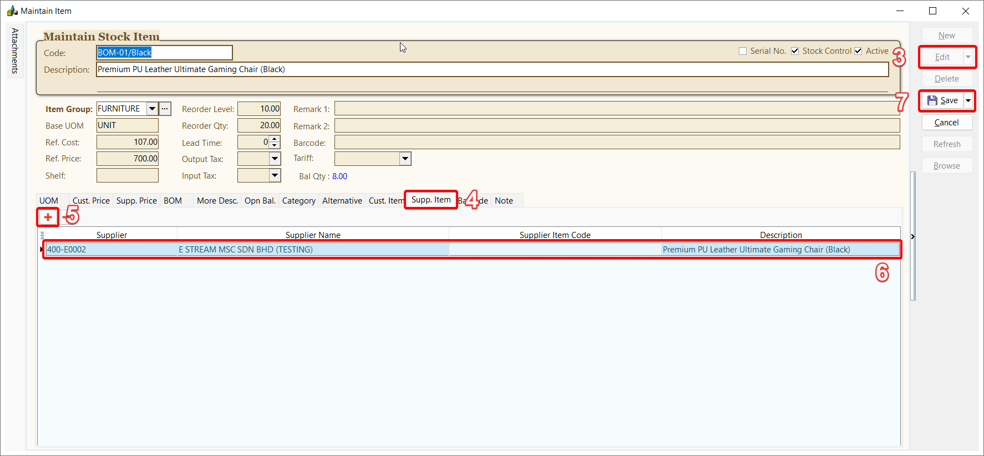The width and height of the screenshot is (984, 456).
Task: Open the BOM tab
Action: [173, 201]
